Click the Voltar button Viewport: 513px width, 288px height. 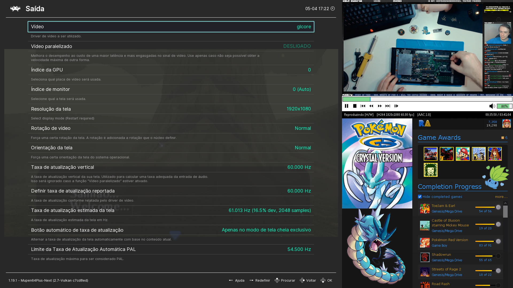(x=308, y=280)
